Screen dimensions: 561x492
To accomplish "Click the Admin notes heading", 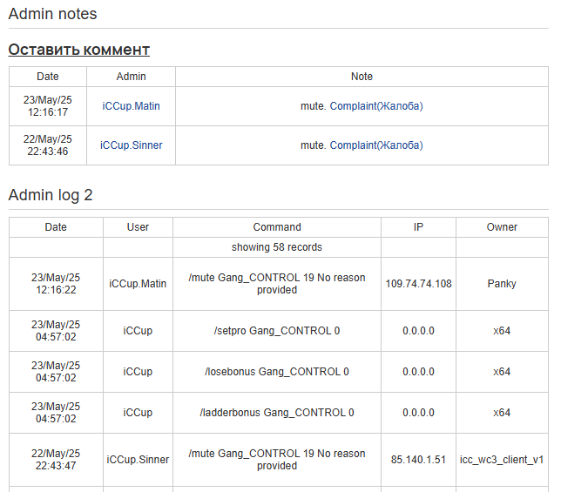I will pyautogui.click(x=52, y=14).
